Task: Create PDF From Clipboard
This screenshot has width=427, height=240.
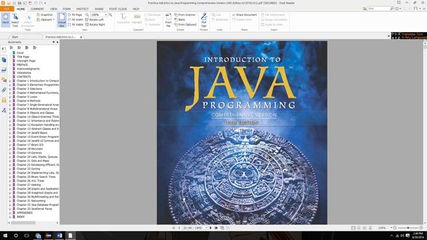Action: [x=185, y=25]
